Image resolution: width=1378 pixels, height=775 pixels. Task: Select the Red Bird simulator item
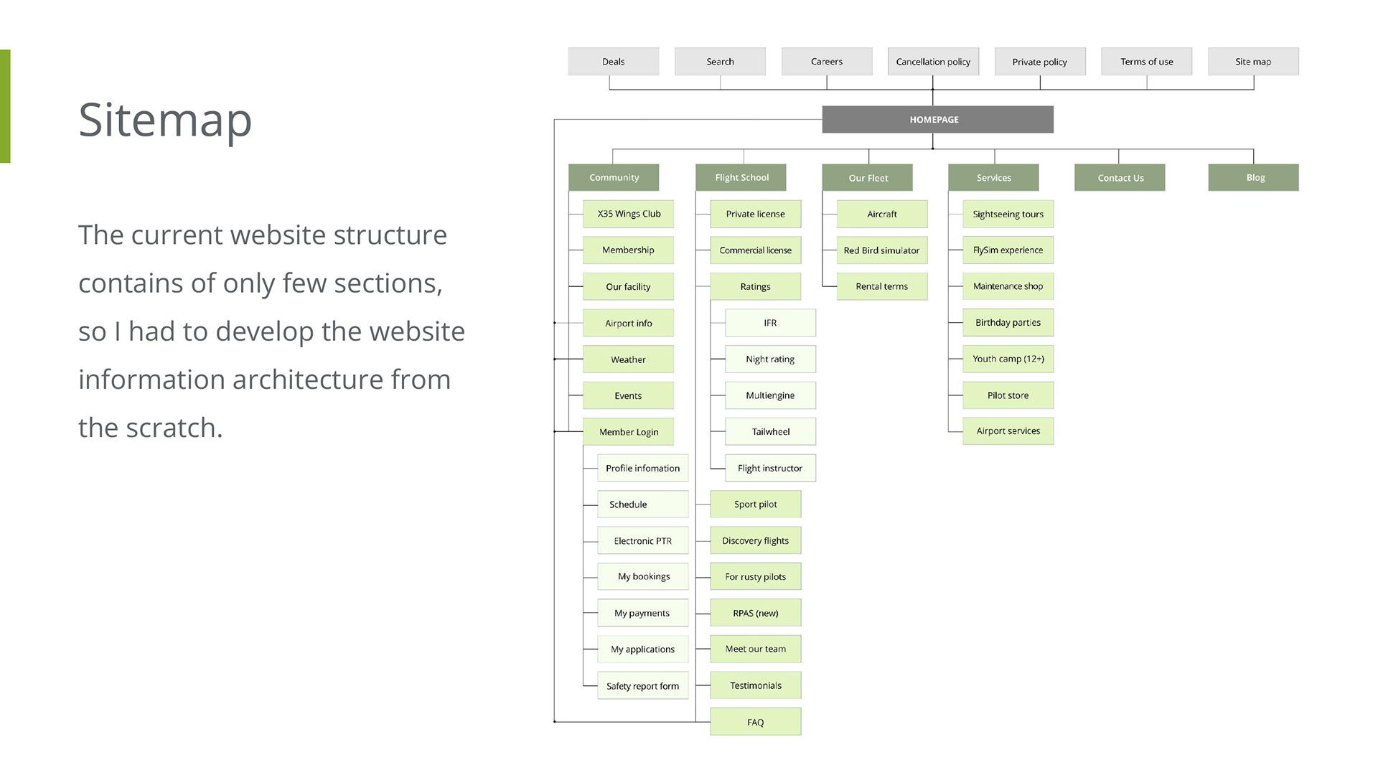click(881, 250)
